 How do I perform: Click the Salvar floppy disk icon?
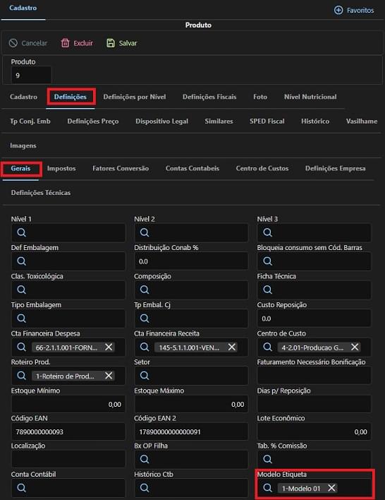[111, 43]
